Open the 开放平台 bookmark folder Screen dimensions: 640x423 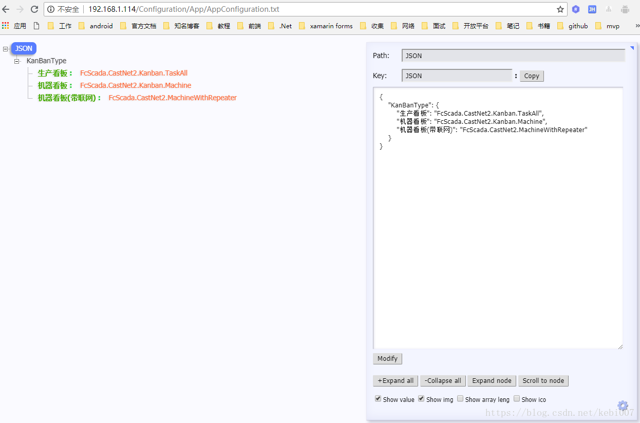pos(470,26)
